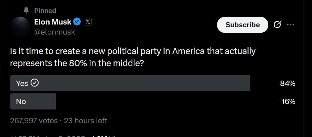The height and width of the screenshot is (137, 312).
Task: Click the 267,997 votes count
Action: (x=34, y=120)
